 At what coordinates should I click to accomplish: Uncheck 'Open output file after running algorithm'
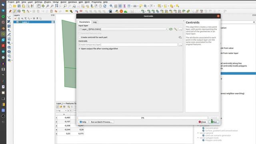point(80,49)
